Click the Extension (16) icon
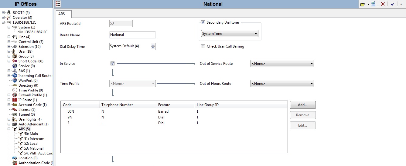Image resolution: width=406 pixels, height=166 pixels. pos(15,47)
